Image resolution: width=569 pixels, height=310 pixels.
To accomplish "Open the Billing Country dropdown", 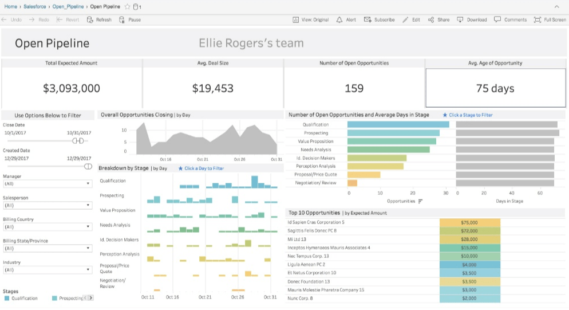I will (47, 227).
